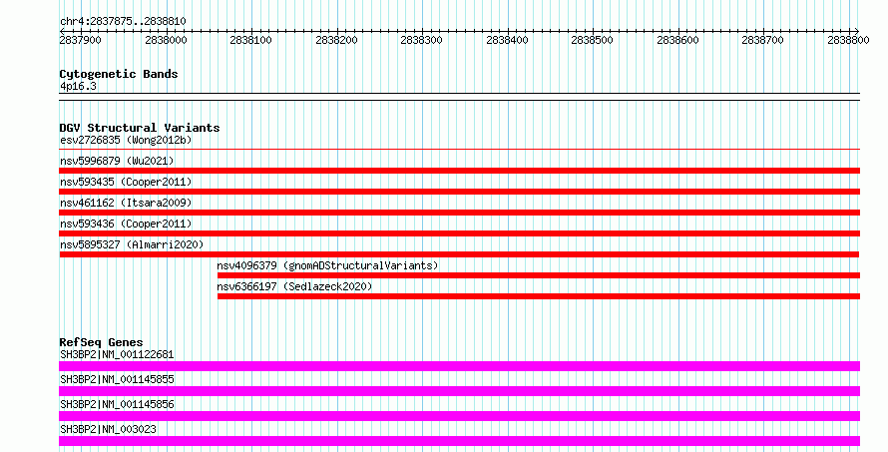The image size is (888, 452).
Task: Click ruler position 2838000
Action: pos(166,40)
